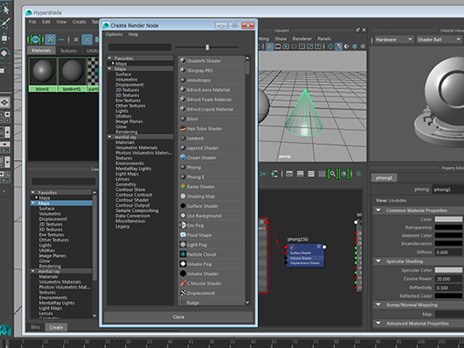Choose Stingray PBS shader icon
The height and width of the screenshot is (348, 464).
183,70
